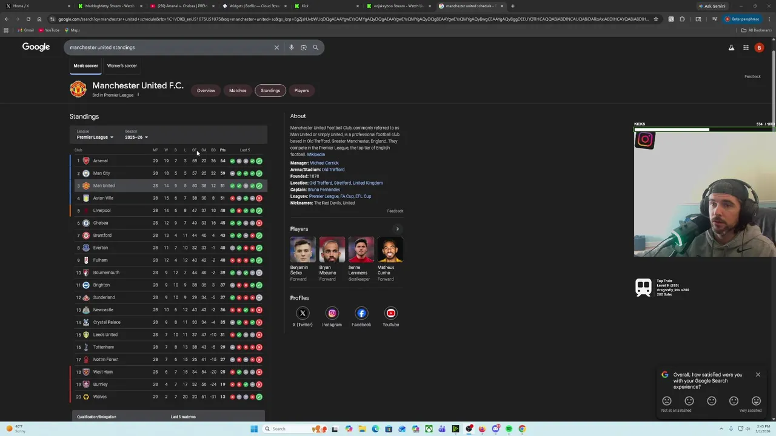Click 'Ask Gemini' button in browser
This screenshot has height=436, width=776.
[712, 6]
